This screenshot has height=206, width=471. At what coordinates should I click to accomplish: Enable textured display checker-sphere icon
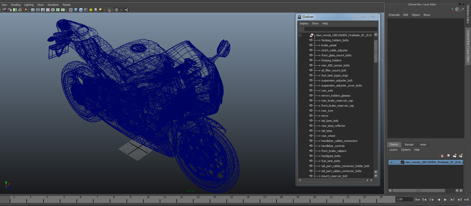(86, 10)
